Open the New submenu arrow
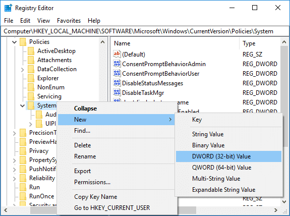Screen dimensions: 290x216 coord(170,120)
